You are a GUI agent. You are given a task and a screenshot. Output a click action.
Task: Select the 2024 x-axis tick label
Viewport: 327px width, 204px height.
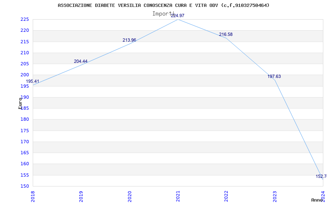323,197
